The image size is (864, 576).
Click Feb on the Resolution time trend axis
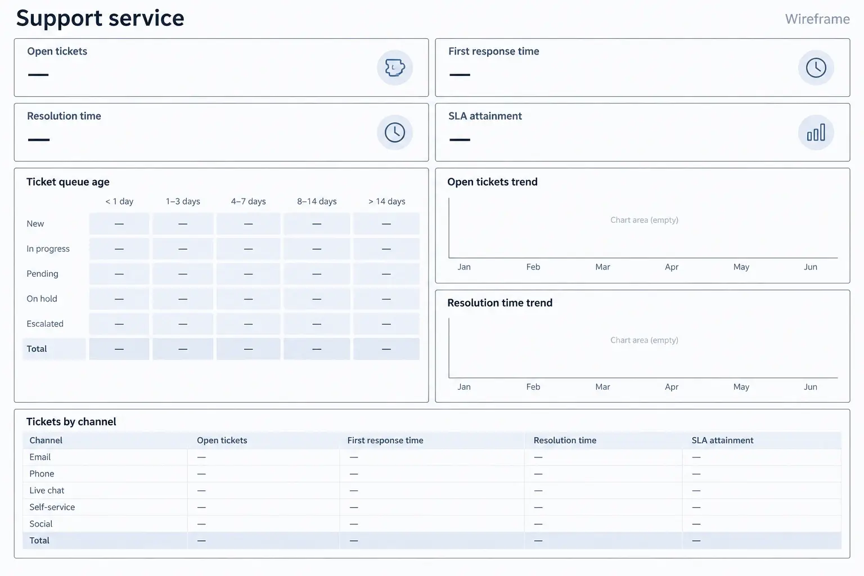533,387
